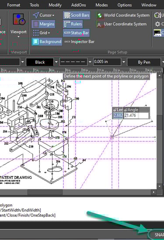The height and width of the screenshot is (240, 164).
Task: Open the Cursor dropdown
Action: pos(43,15)
